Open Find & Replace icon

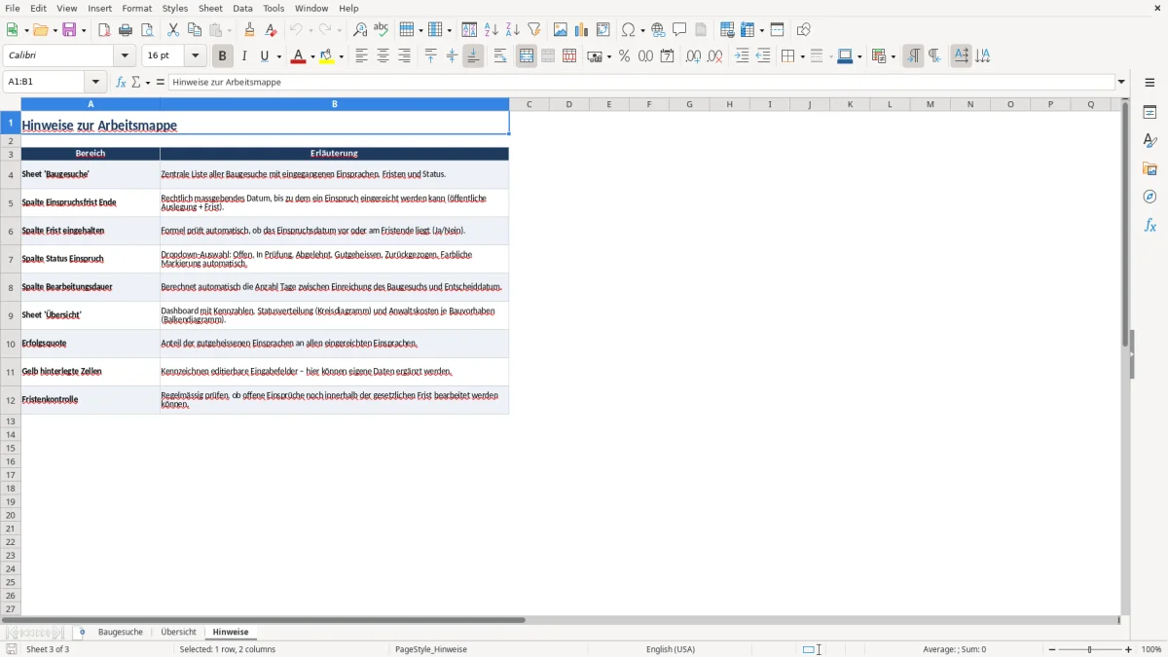[x=360, y=30]
